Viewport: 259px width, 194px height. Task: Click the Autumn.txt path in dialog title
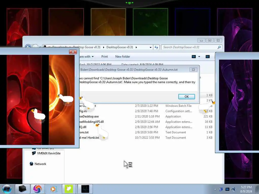tap(129, 70)
